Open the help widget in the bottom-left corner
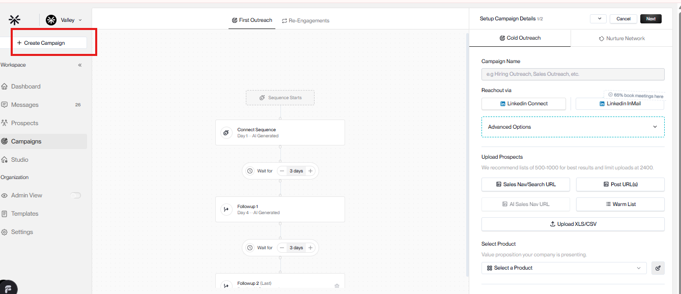Screen dimensions: 681x294 [x=8, y=288]
